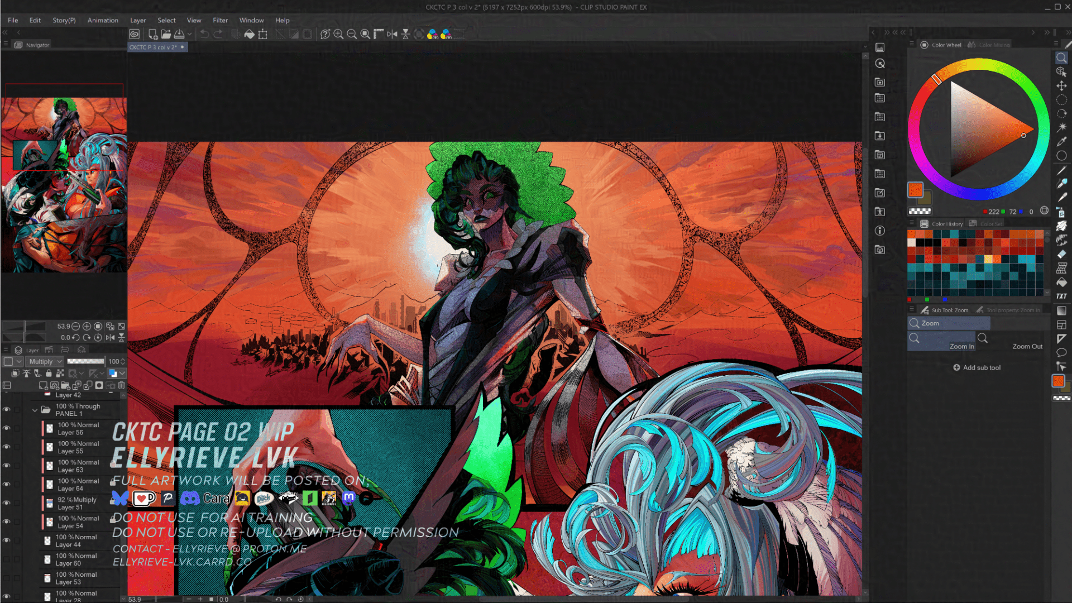Click the transparent color swatch below wheel
This screenshot has height=603, width=1072.
(920, 211)
